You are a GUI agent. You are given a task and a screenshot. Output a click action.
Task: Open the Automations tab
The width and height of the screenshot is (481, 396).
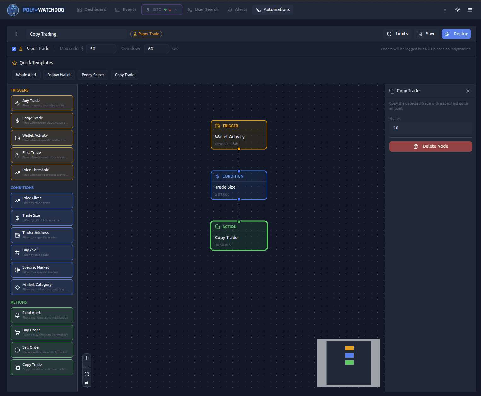pos(273,10)
